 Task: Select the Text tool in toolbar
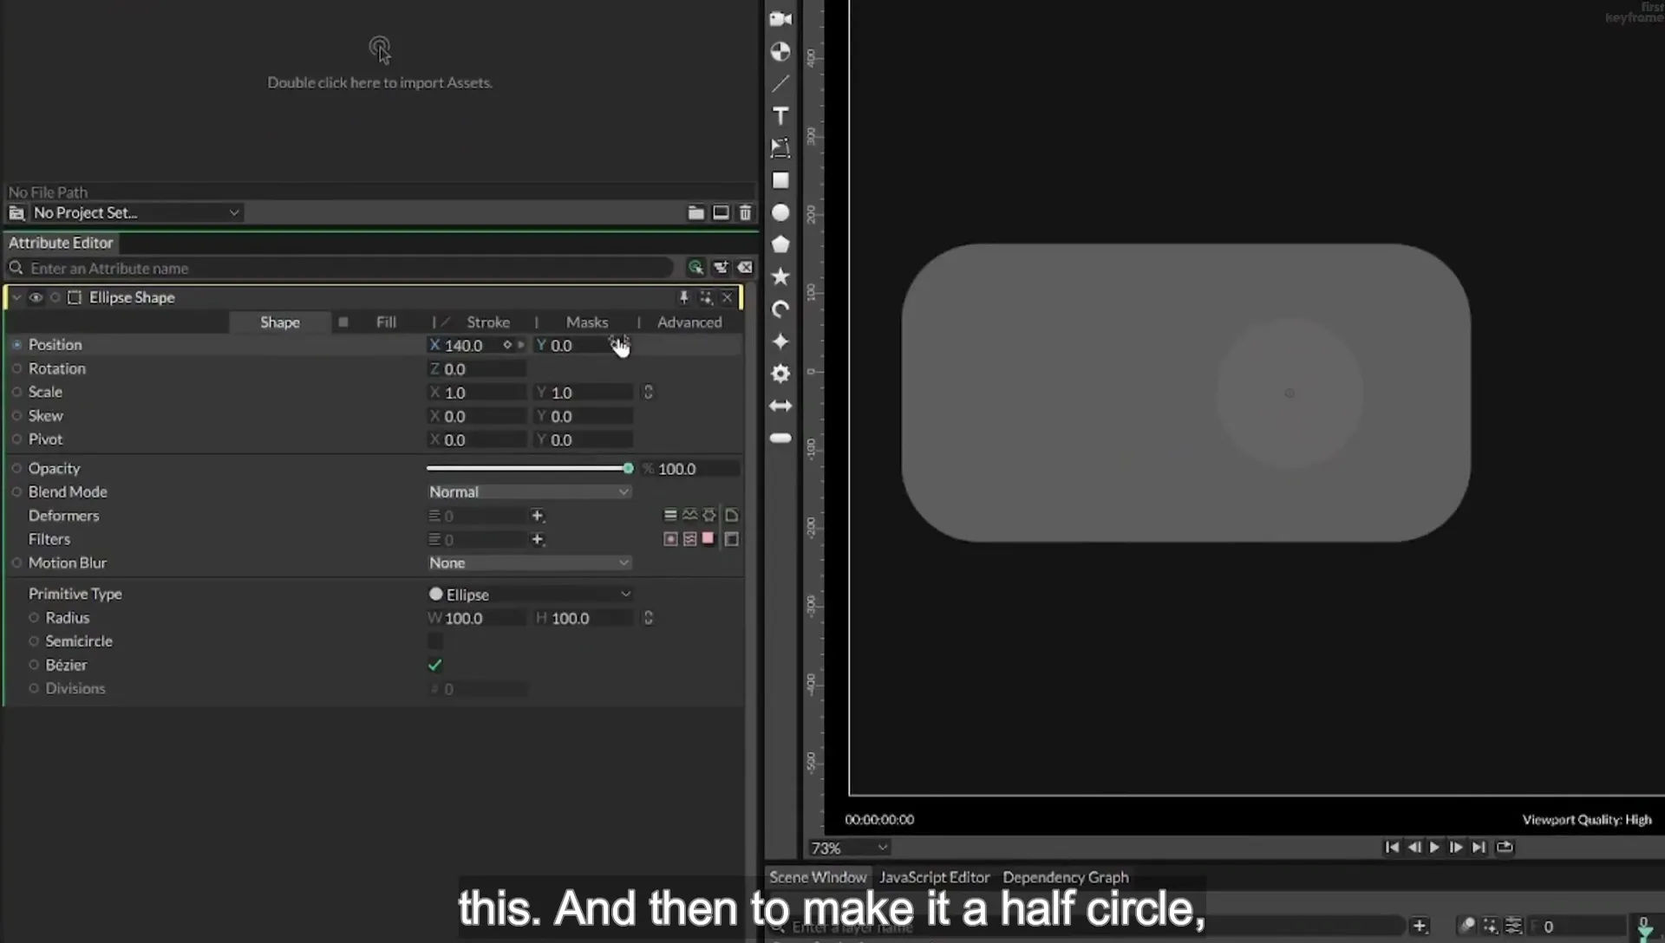(x=780, y=116)
